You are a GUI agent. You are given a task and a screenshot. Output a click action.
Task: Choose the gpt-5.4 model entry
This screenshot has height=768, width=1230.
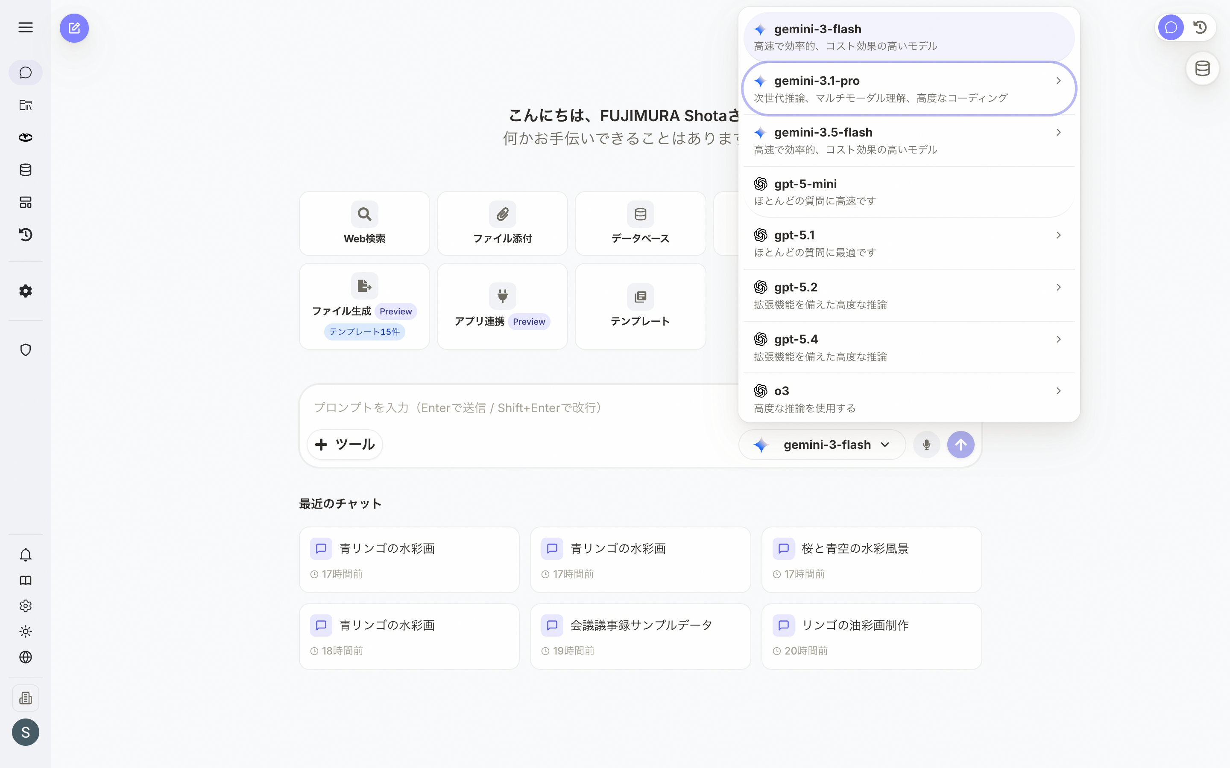[x=909, y=347]
